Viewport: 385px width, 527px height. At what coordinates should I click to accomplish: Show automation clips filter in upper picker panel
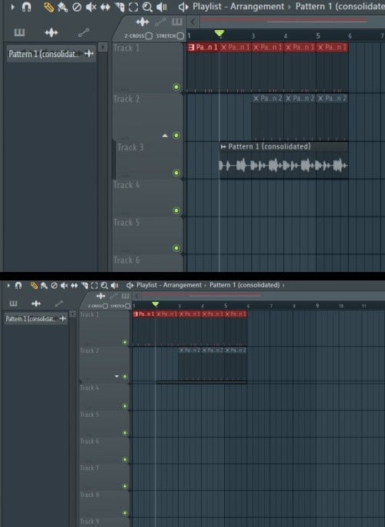tap(84, 32)
